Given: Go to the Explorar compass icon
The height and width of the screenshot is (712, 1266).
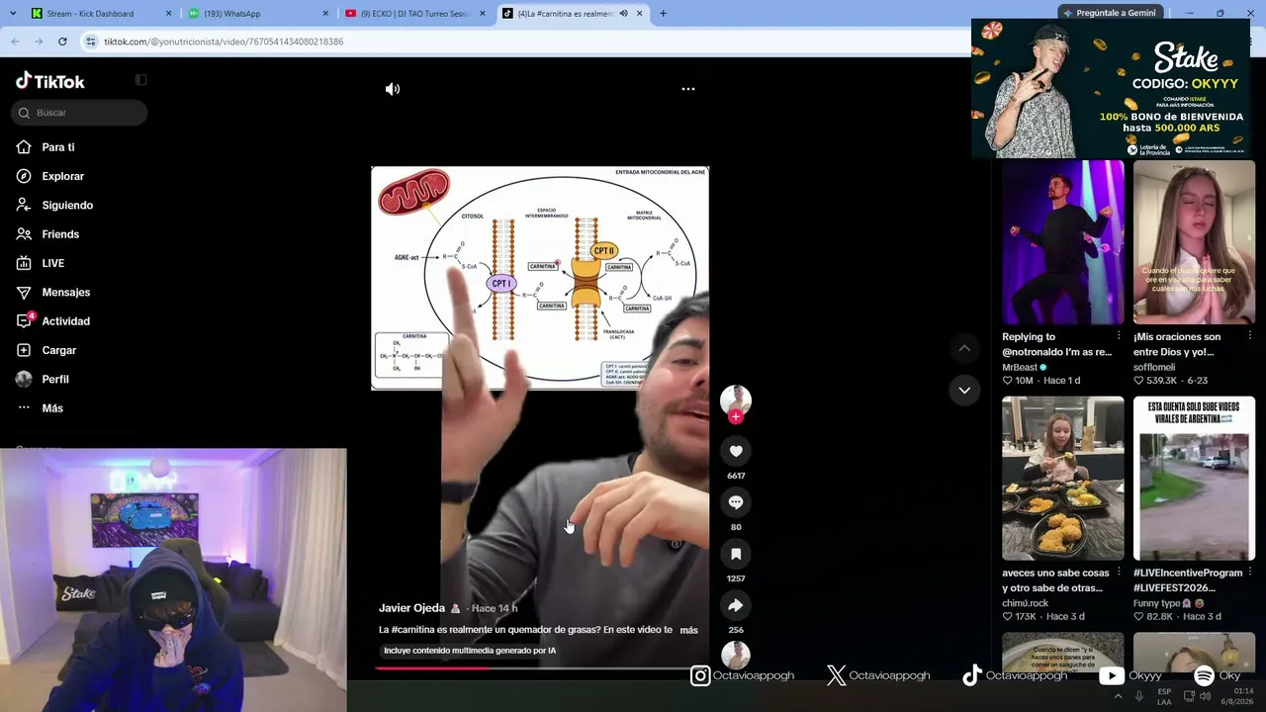Looking at the screenshot, I should (x=24, y=176).
